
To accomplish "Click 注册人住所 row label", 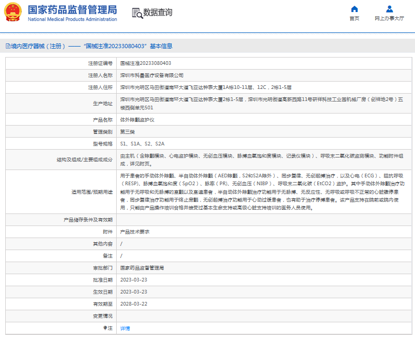I will [x=100, y=87].
